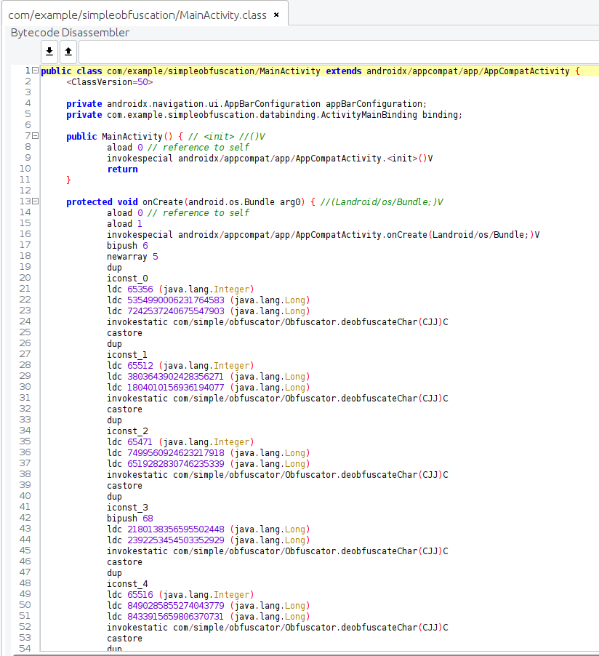Collapse the onCreate method fold marker
This screenshot has width=599, height=656.
click(x=36, y=201)
